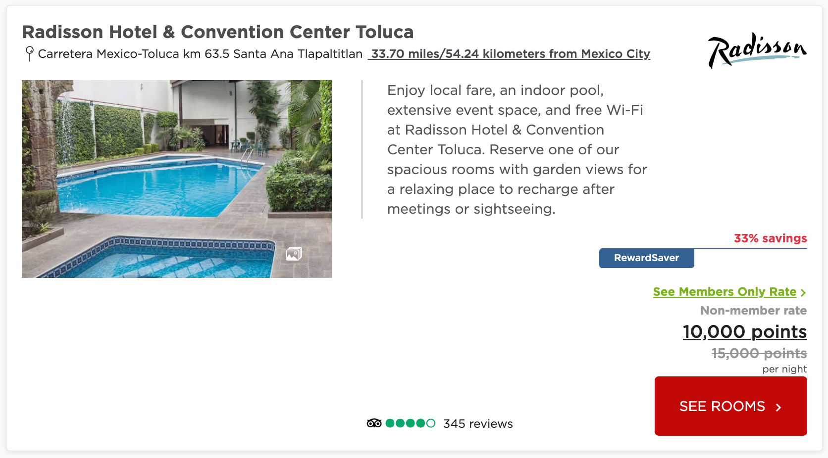
Task: Open the hotel pool photo thumbnail
Action: (177, 179)
